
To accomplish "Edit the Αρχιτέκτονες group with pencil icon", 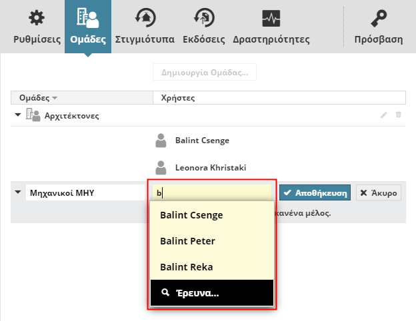I will (383, 115).
